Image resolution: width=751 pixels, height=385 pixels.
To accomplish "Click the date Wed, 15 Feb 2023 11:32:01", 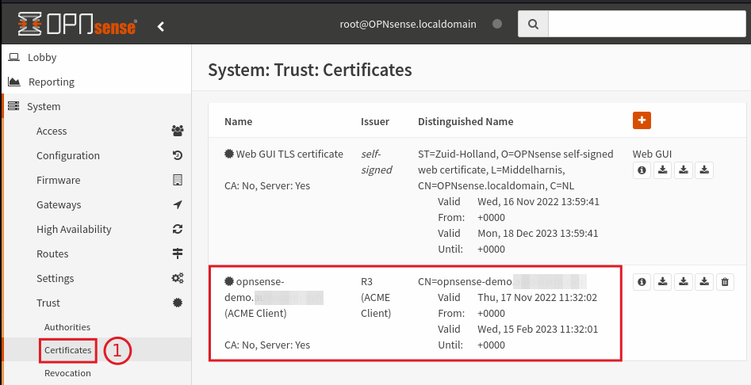I will click(x=538, y=329).
